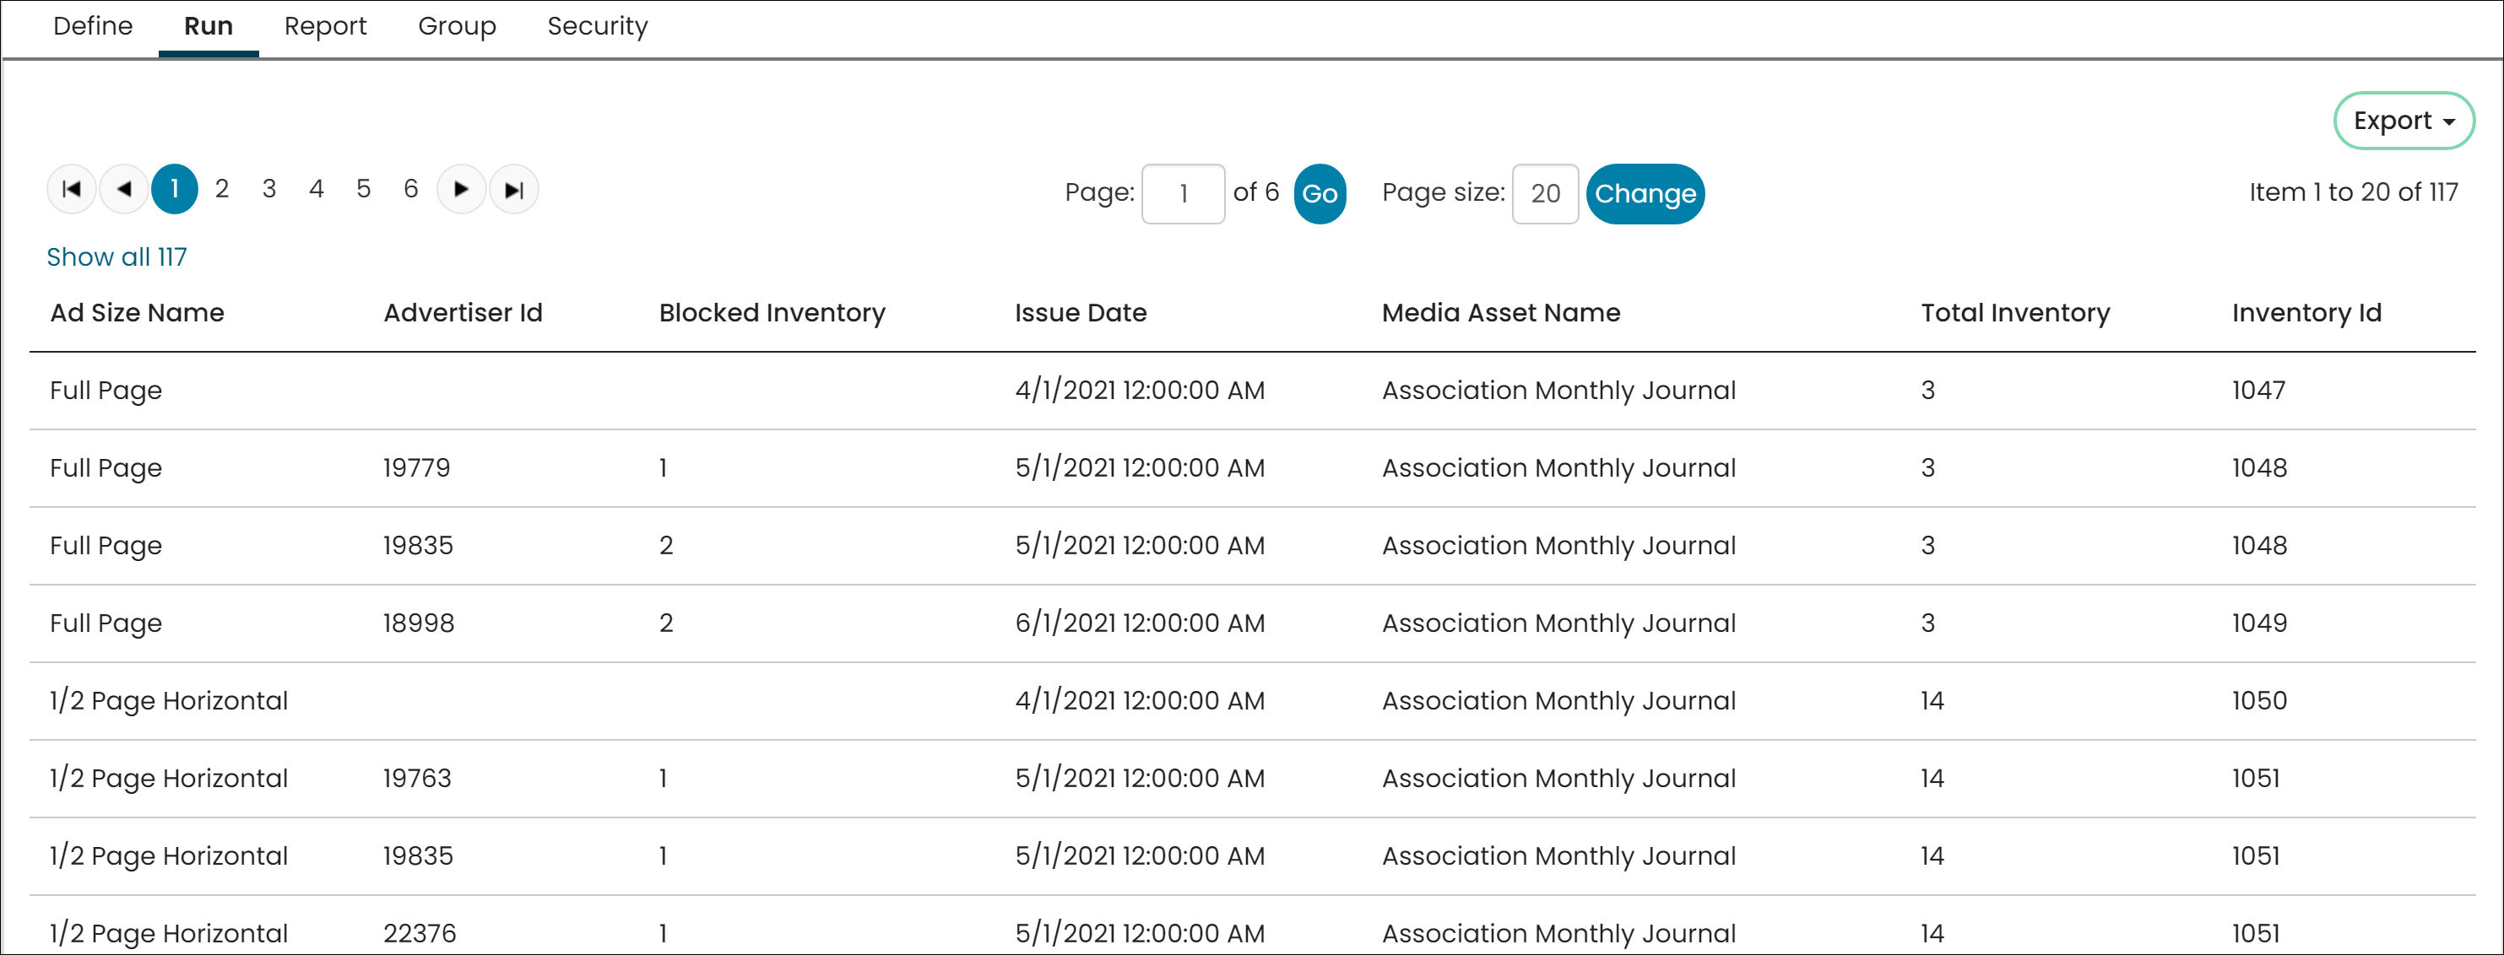Click Blocked Inventory 2 in 18998 row
This screenshot has height=955, width=2504.
pos(666,623)
